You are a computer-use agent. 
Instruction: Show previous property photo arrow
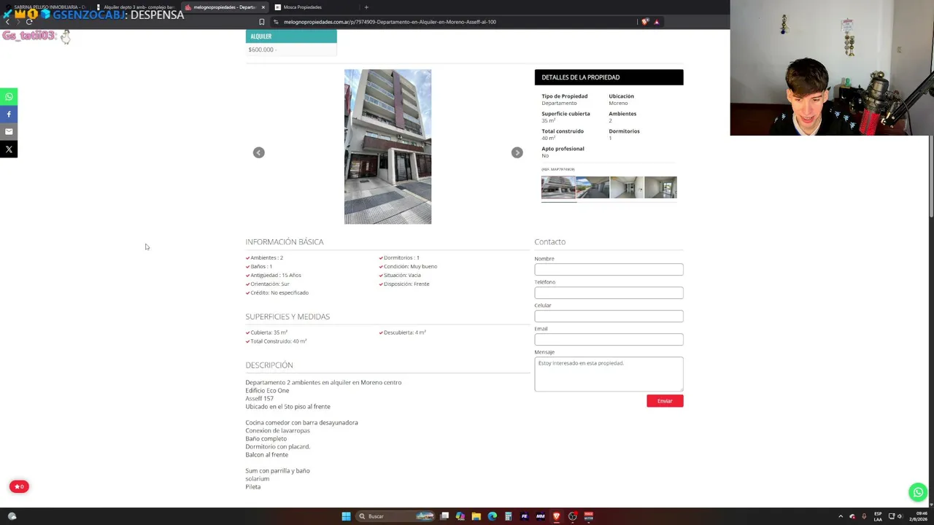tap(258, 152)
